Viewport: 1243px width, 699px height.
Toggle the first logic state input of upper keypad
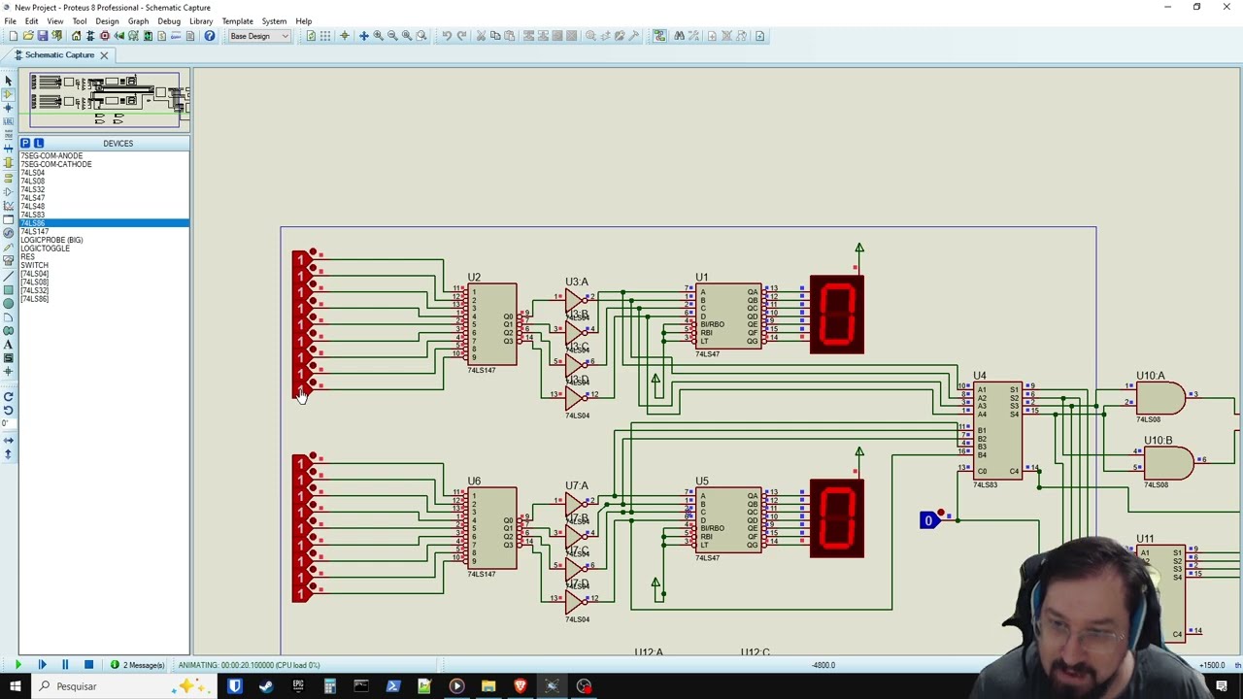tap(300, 258)
